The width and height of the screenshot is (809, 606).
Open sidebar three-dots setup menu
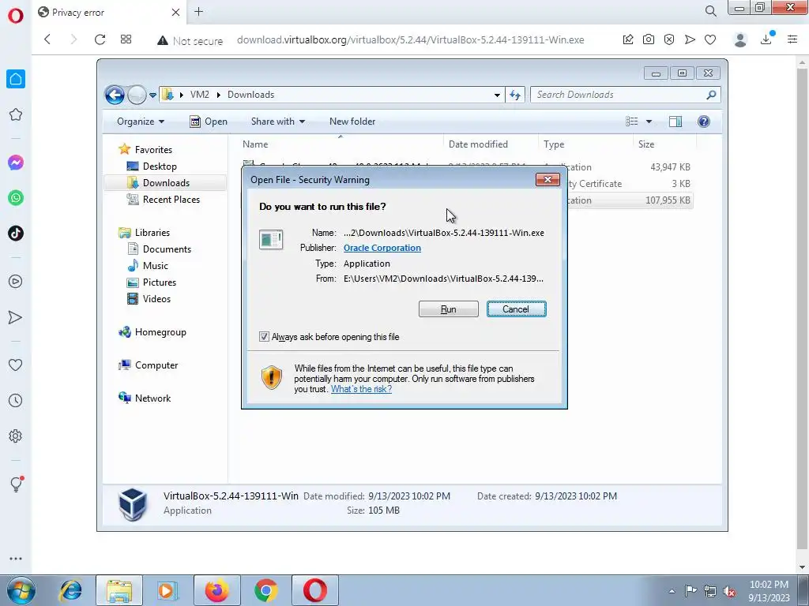tap(16, 559)
